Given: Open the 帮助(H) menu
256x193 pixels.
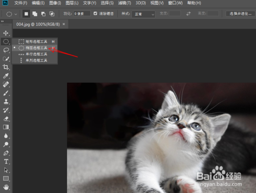Looking at the screenshot, I should [x=194, y=3].
